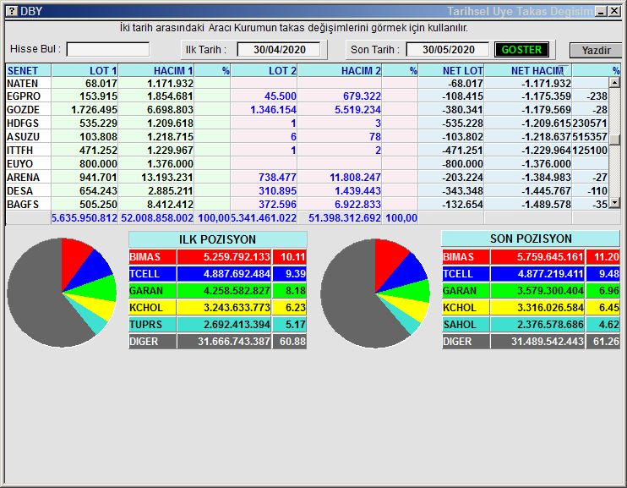Image resolution: width=627 pixels, height=488 pixels.
Task: Click the table vertical scrollbar thumb
Action: (x=614, y=140)
